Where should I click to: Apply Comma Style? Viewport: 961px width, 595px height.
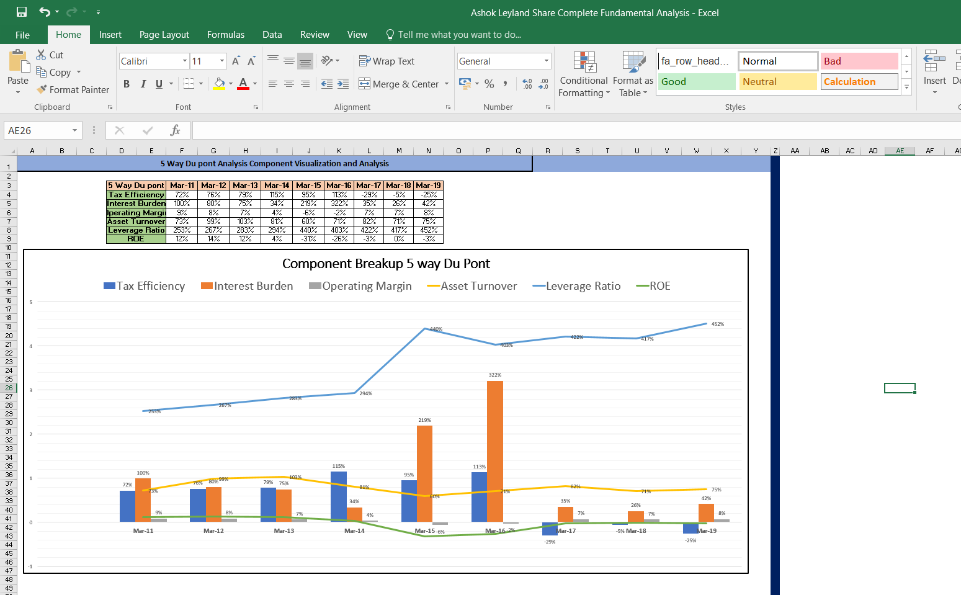coord(506,84)
